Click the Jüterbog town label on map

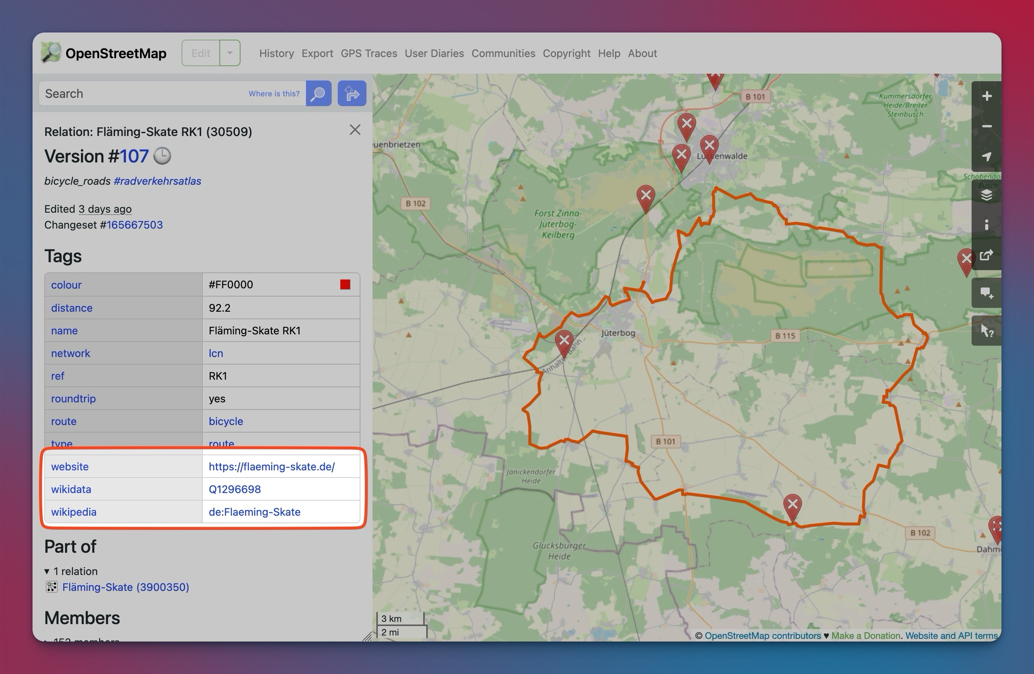[618, 333]
